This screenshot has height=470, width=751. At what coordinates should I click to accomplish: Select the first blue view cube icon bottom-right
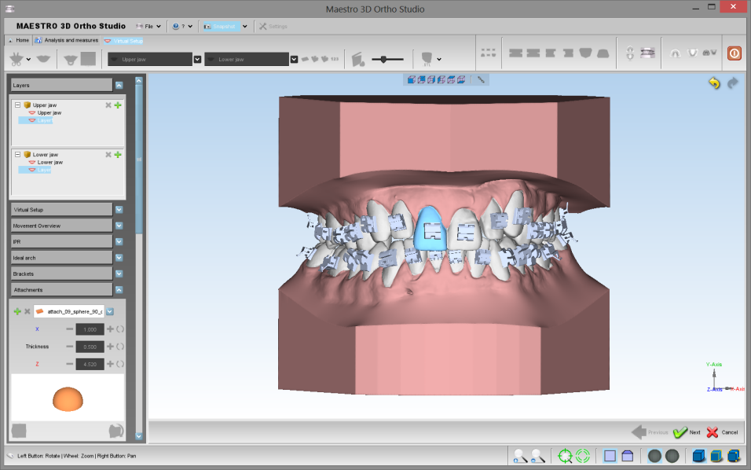[698, 455]
